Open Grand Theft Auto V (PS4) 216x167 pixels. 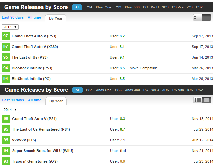coord(34,119)
